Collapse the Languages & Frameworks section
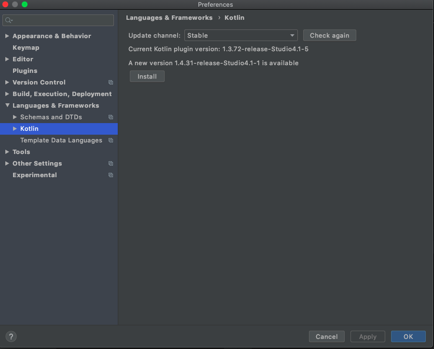 pos(7,105)
